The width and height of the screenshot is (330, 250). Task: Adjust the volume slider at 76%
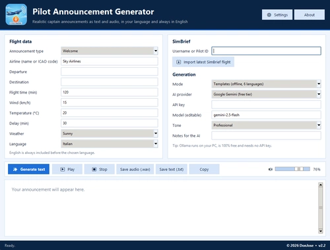point(292,169)
